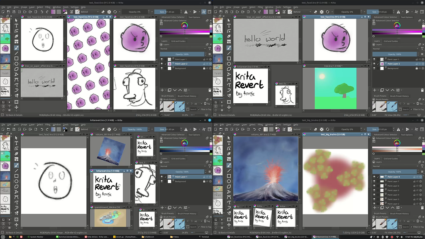Duplicate layer in top-left Krita window
The image size is (425, 239).
tap(169, 90)
